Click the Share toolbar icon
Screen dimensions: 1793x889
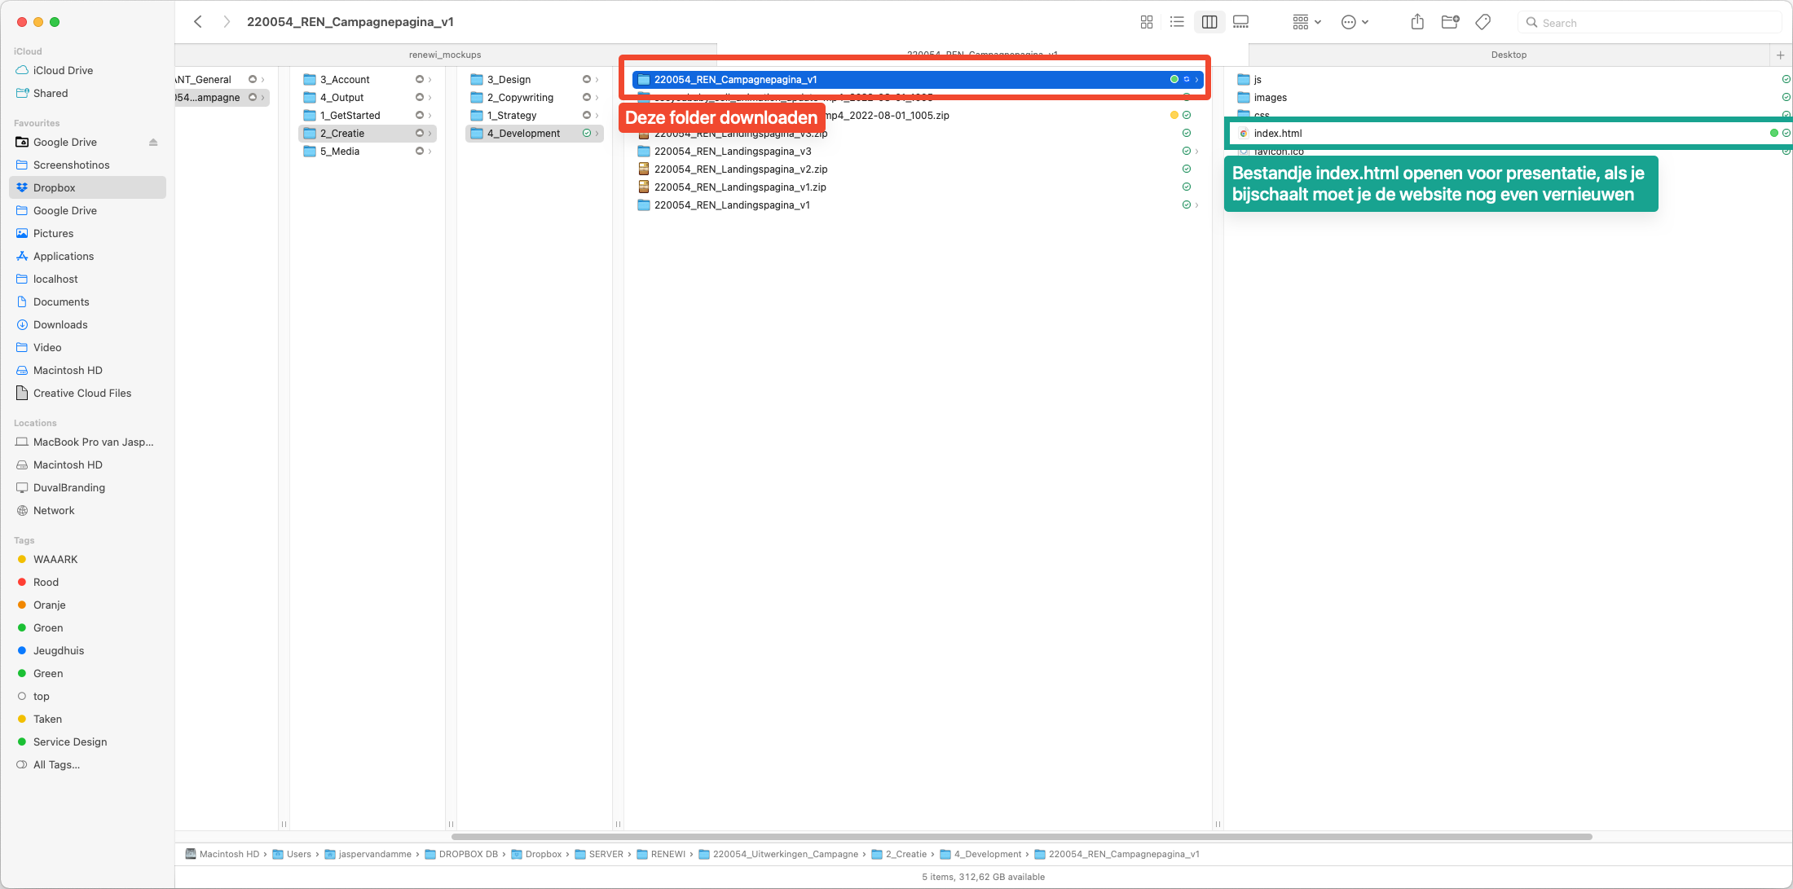click(x=1417, y=22)
